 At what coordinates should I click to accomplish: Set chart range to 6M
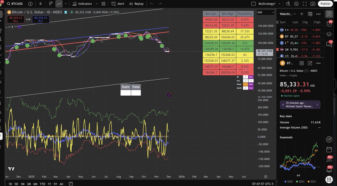tap(35, 184)
